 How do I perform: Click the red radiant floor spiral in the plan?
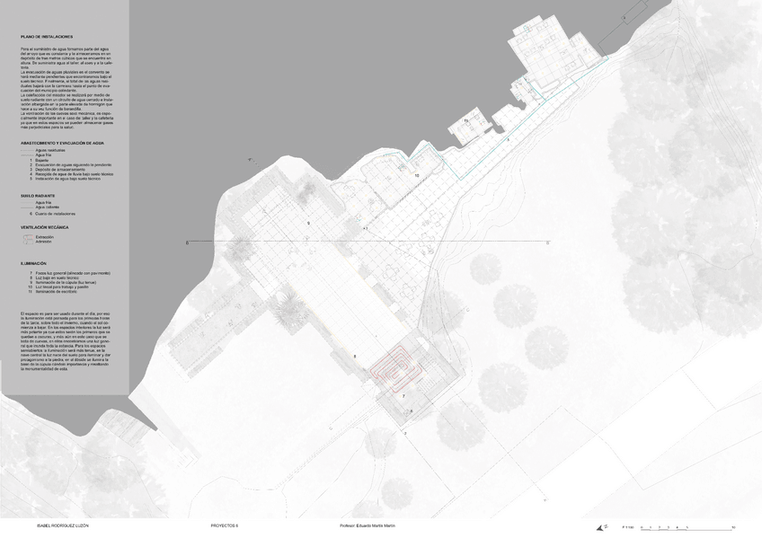[394, 368]
